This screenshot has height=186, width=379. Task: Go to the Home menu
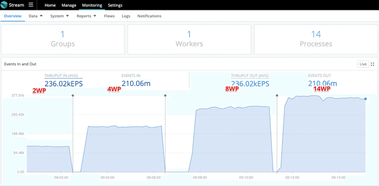click(50, 6)
